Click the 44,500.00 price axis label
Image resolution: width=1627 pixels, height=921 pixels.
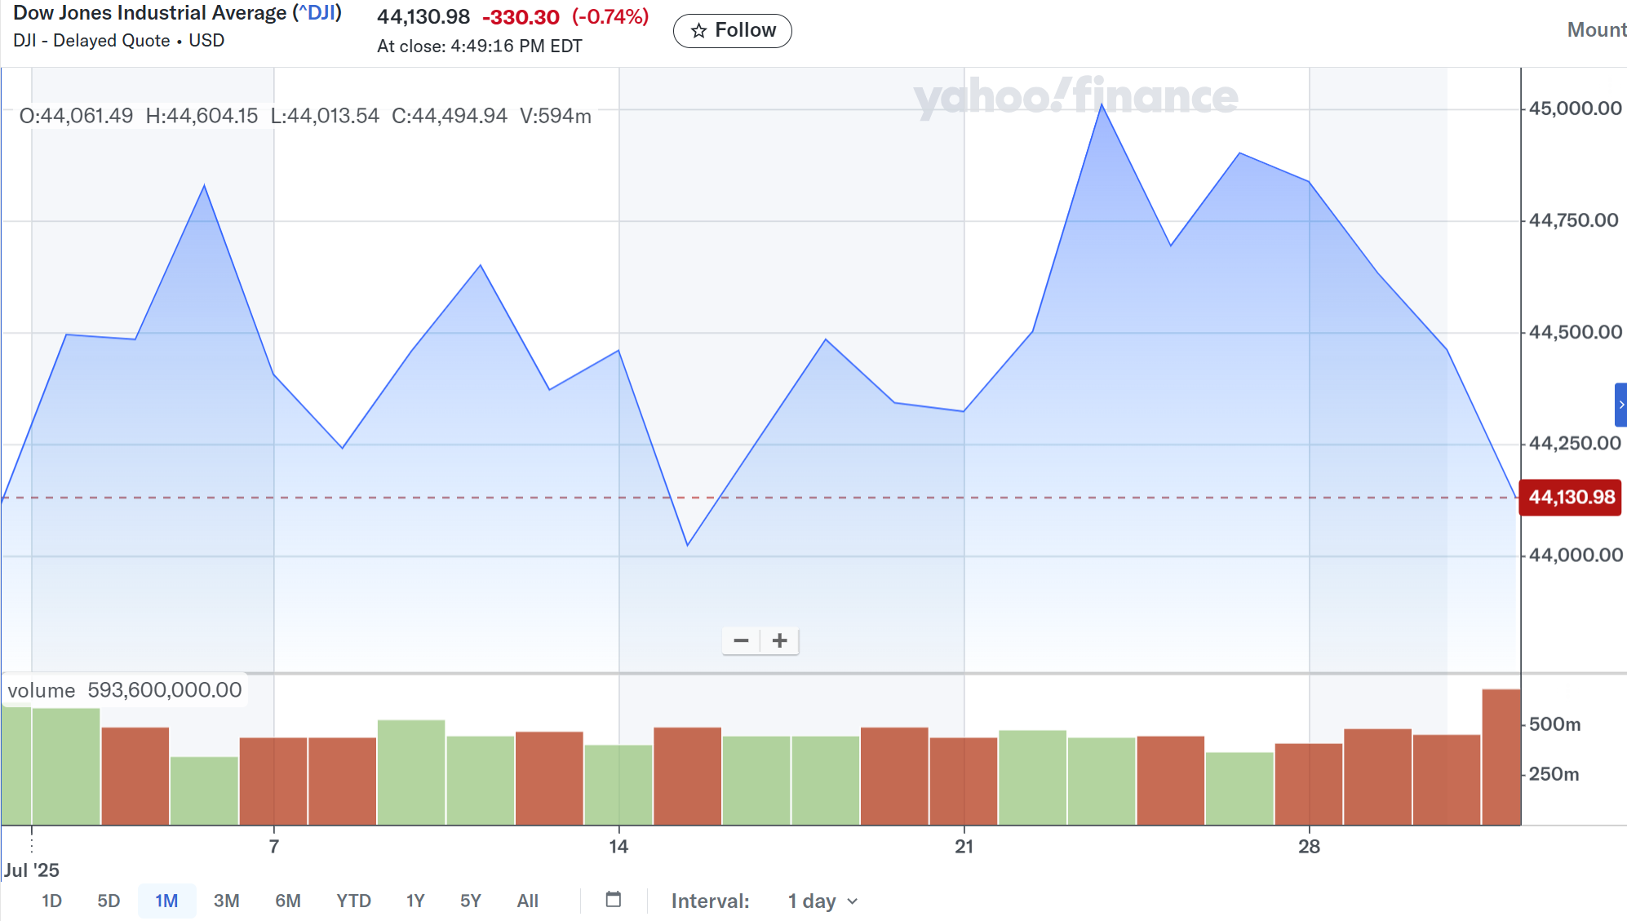pos(1575,332)
